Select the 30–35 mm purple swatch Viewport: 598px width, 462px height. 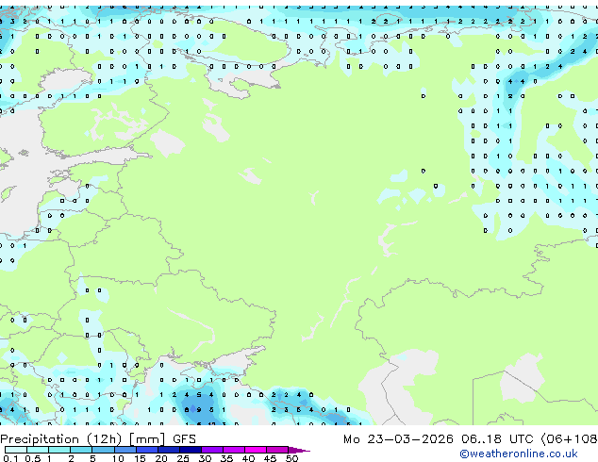pos(212,450)
